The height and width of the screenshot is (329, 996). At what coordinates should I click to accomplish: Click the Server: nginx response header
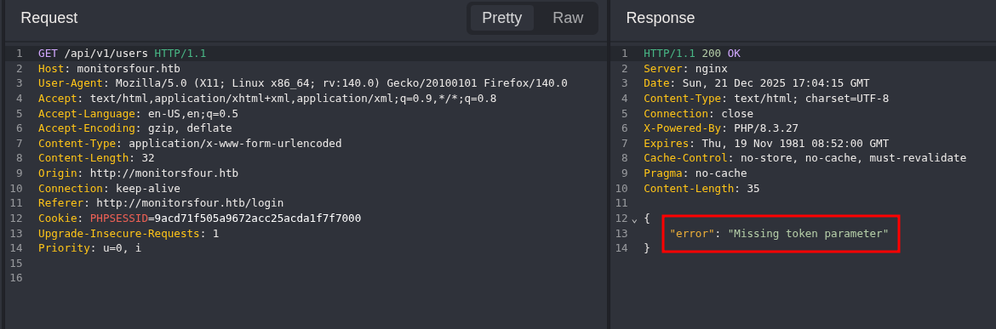(x=685, y=69)
